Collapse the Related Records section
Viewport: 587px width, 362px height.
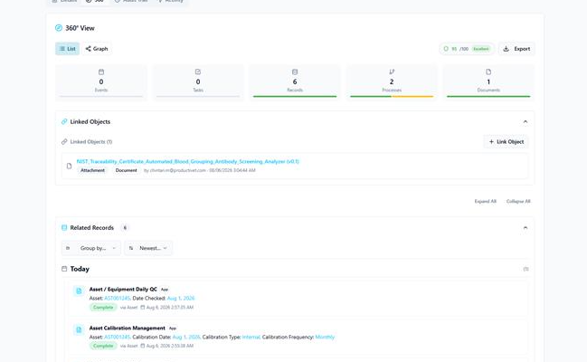(525, 227)
